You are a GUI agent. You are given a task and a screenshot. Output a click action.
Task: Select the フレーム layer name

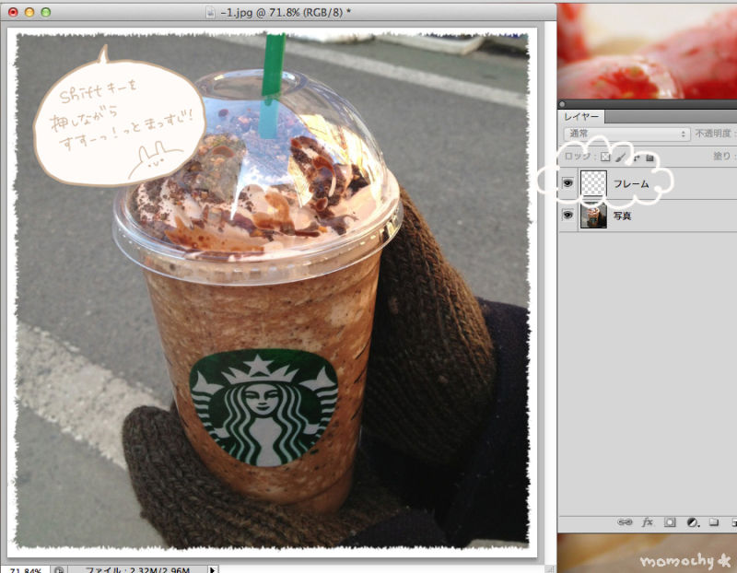click(631, 184)
